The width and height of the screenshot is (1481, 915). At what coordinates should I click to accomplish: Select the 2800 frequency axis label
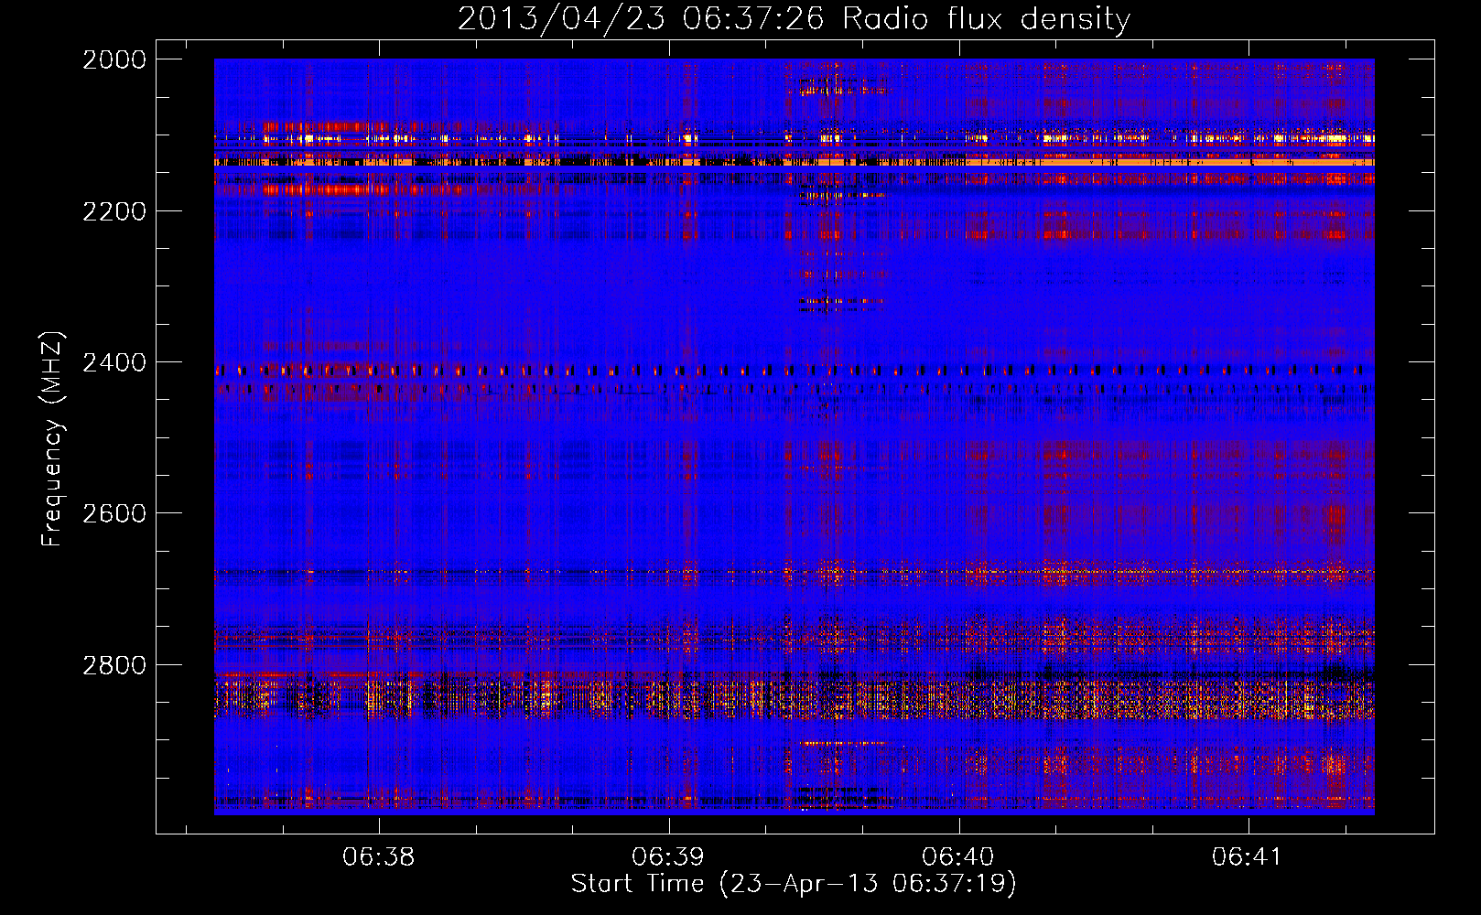(114, 665)
